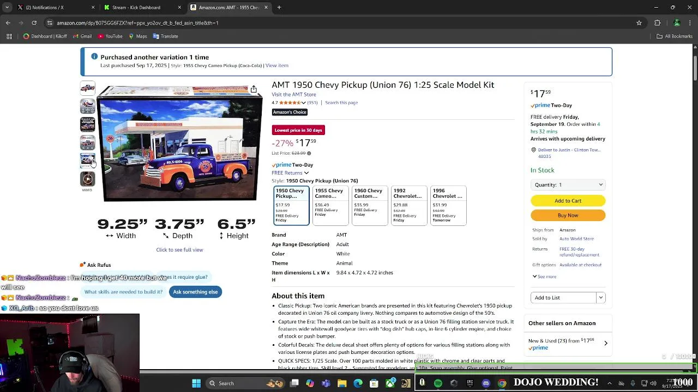This screenshot has height=392, width=698.
Task: Open the Quantity dropdown
Action: [568, 185]
